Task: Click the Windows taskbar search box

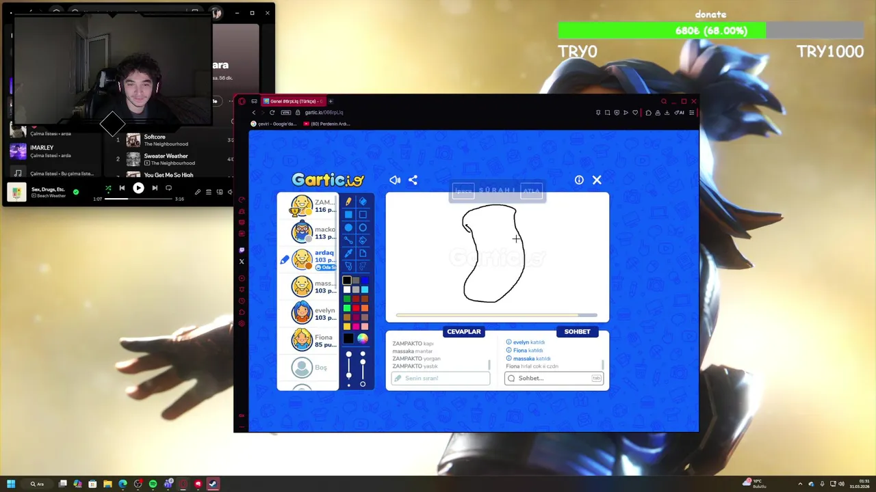Action: coord(38,484)
